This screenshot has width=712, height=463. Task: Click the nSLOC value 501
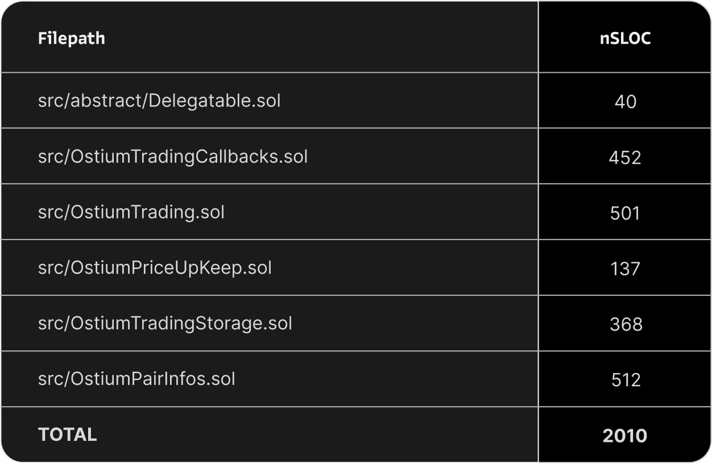point(625,213)
